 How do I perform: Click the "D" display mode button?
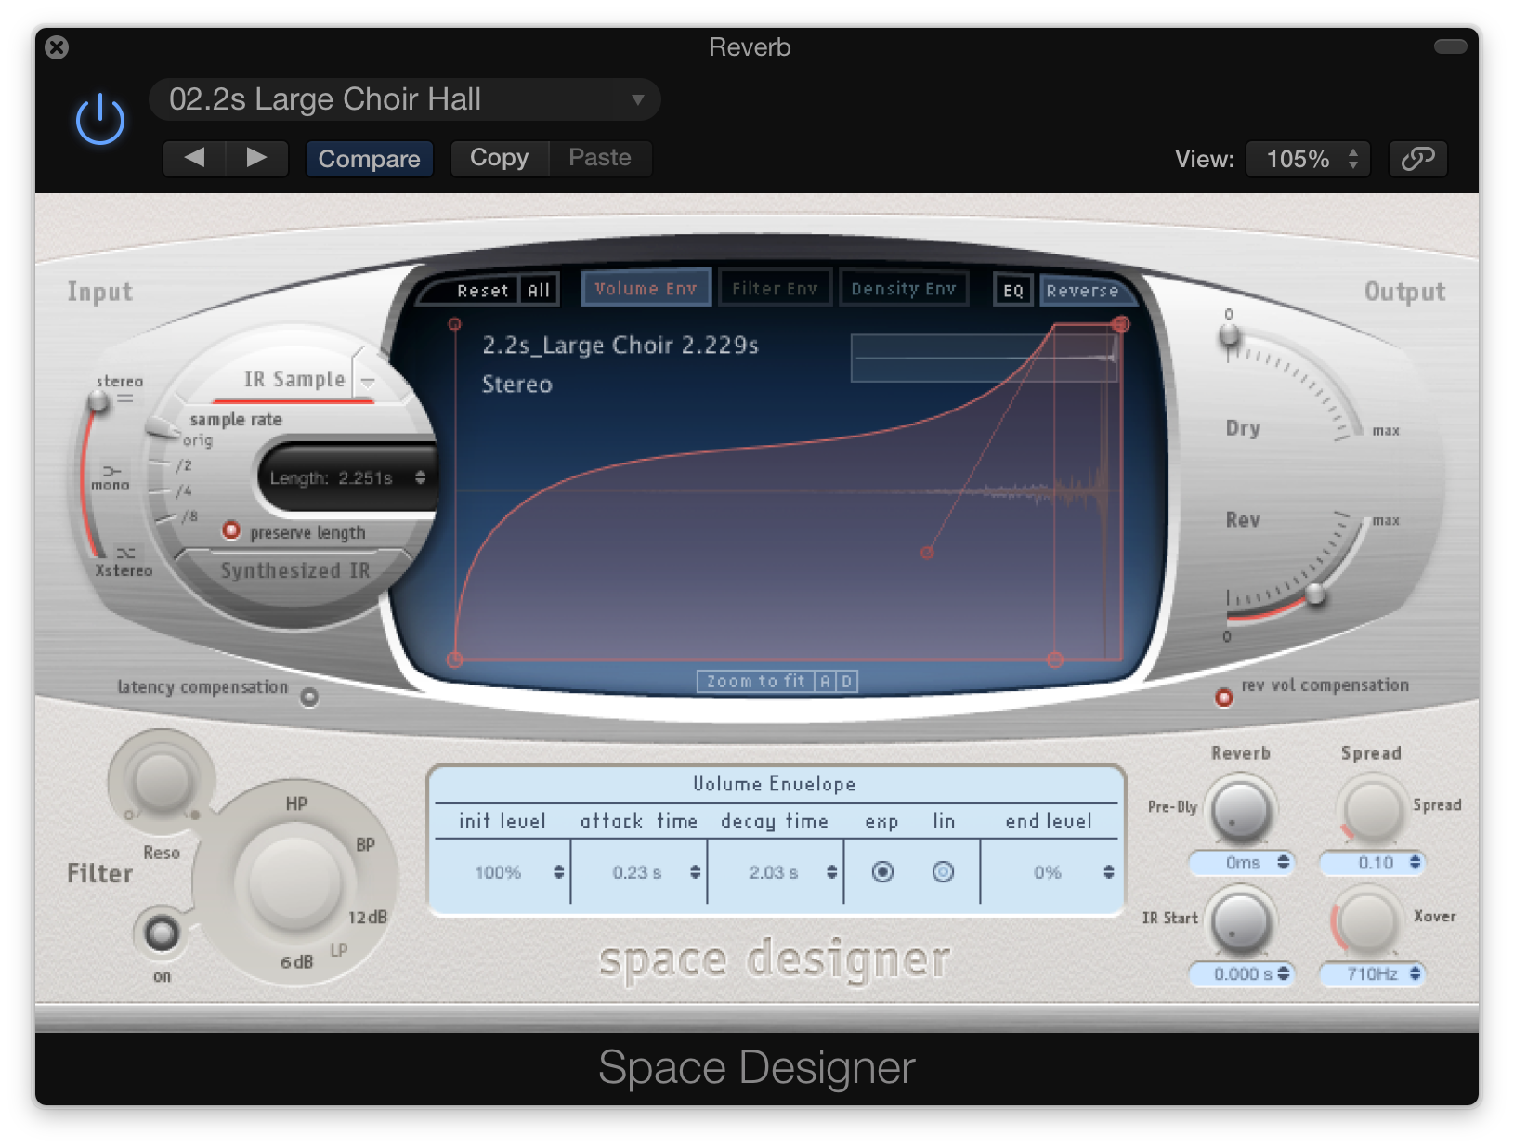(844, 681)
